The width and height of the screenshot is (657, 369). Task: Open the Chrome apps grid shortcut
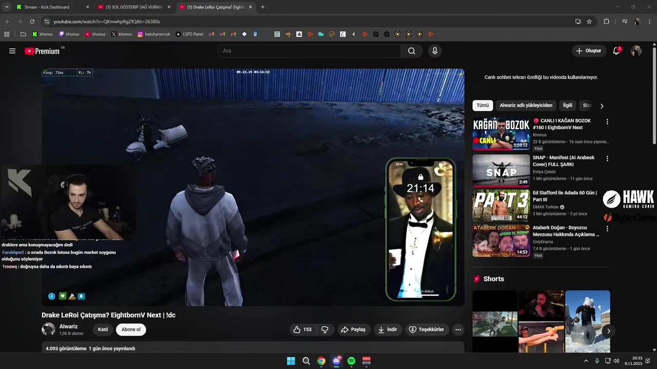(7, 34)
